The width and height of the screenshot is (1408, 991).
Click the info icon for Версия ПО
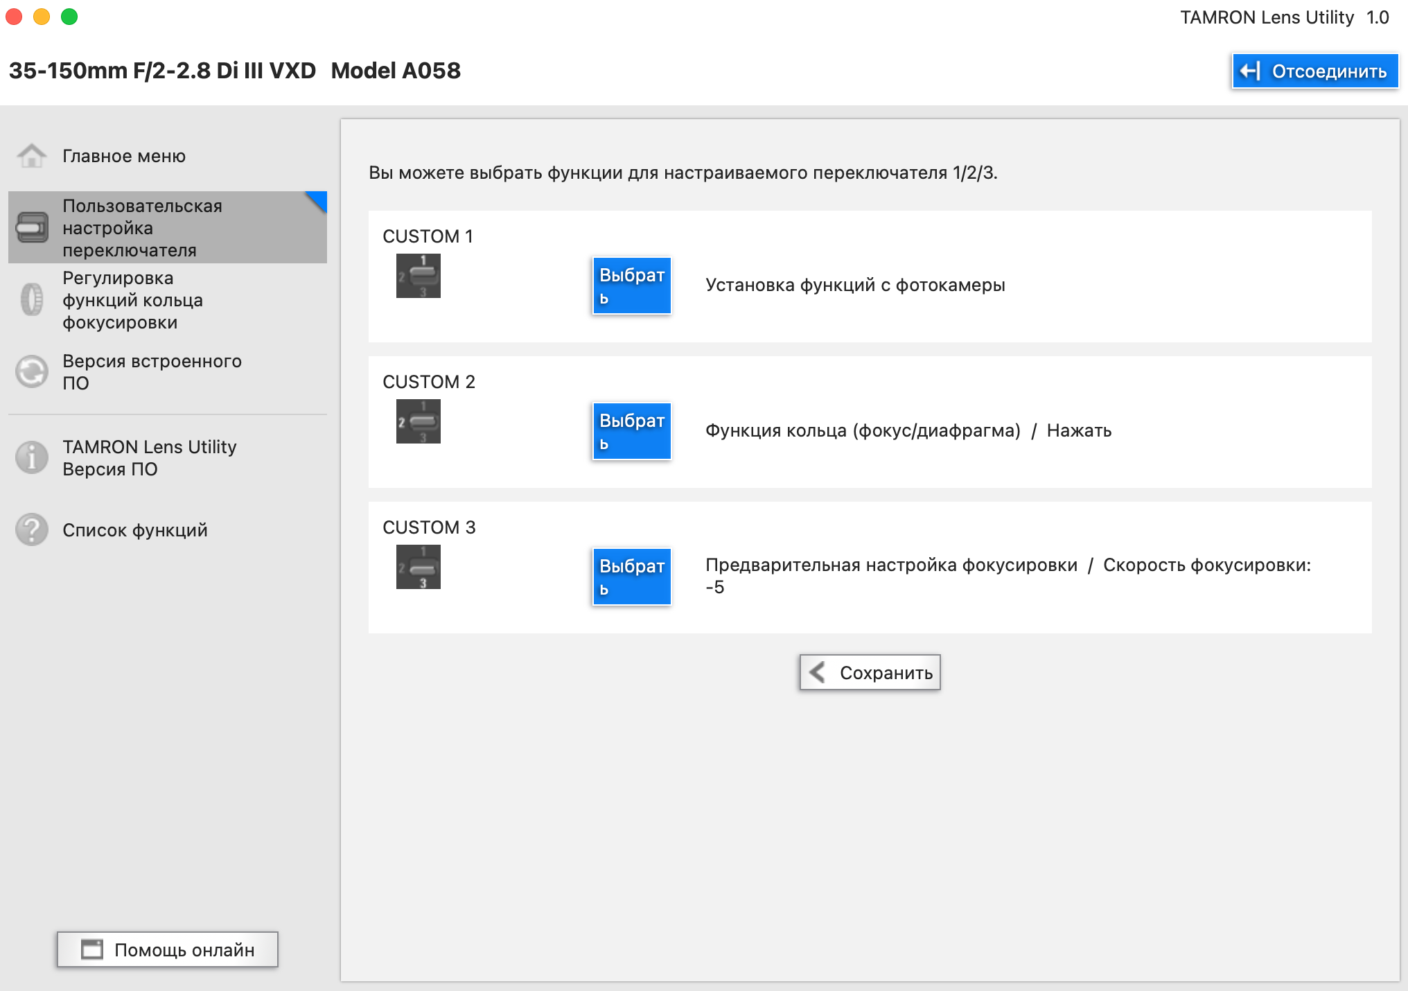click(x=32, y=457)
